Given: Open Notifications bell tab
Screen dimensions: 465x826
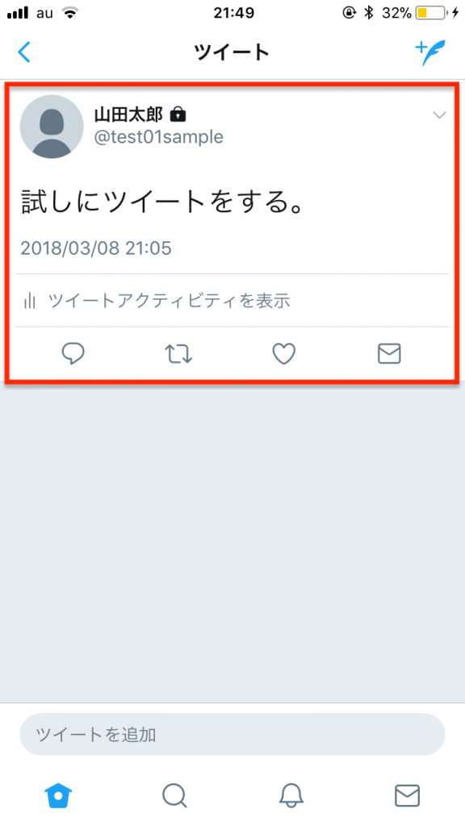Looking at the screenshot, I should pos(291,795).
